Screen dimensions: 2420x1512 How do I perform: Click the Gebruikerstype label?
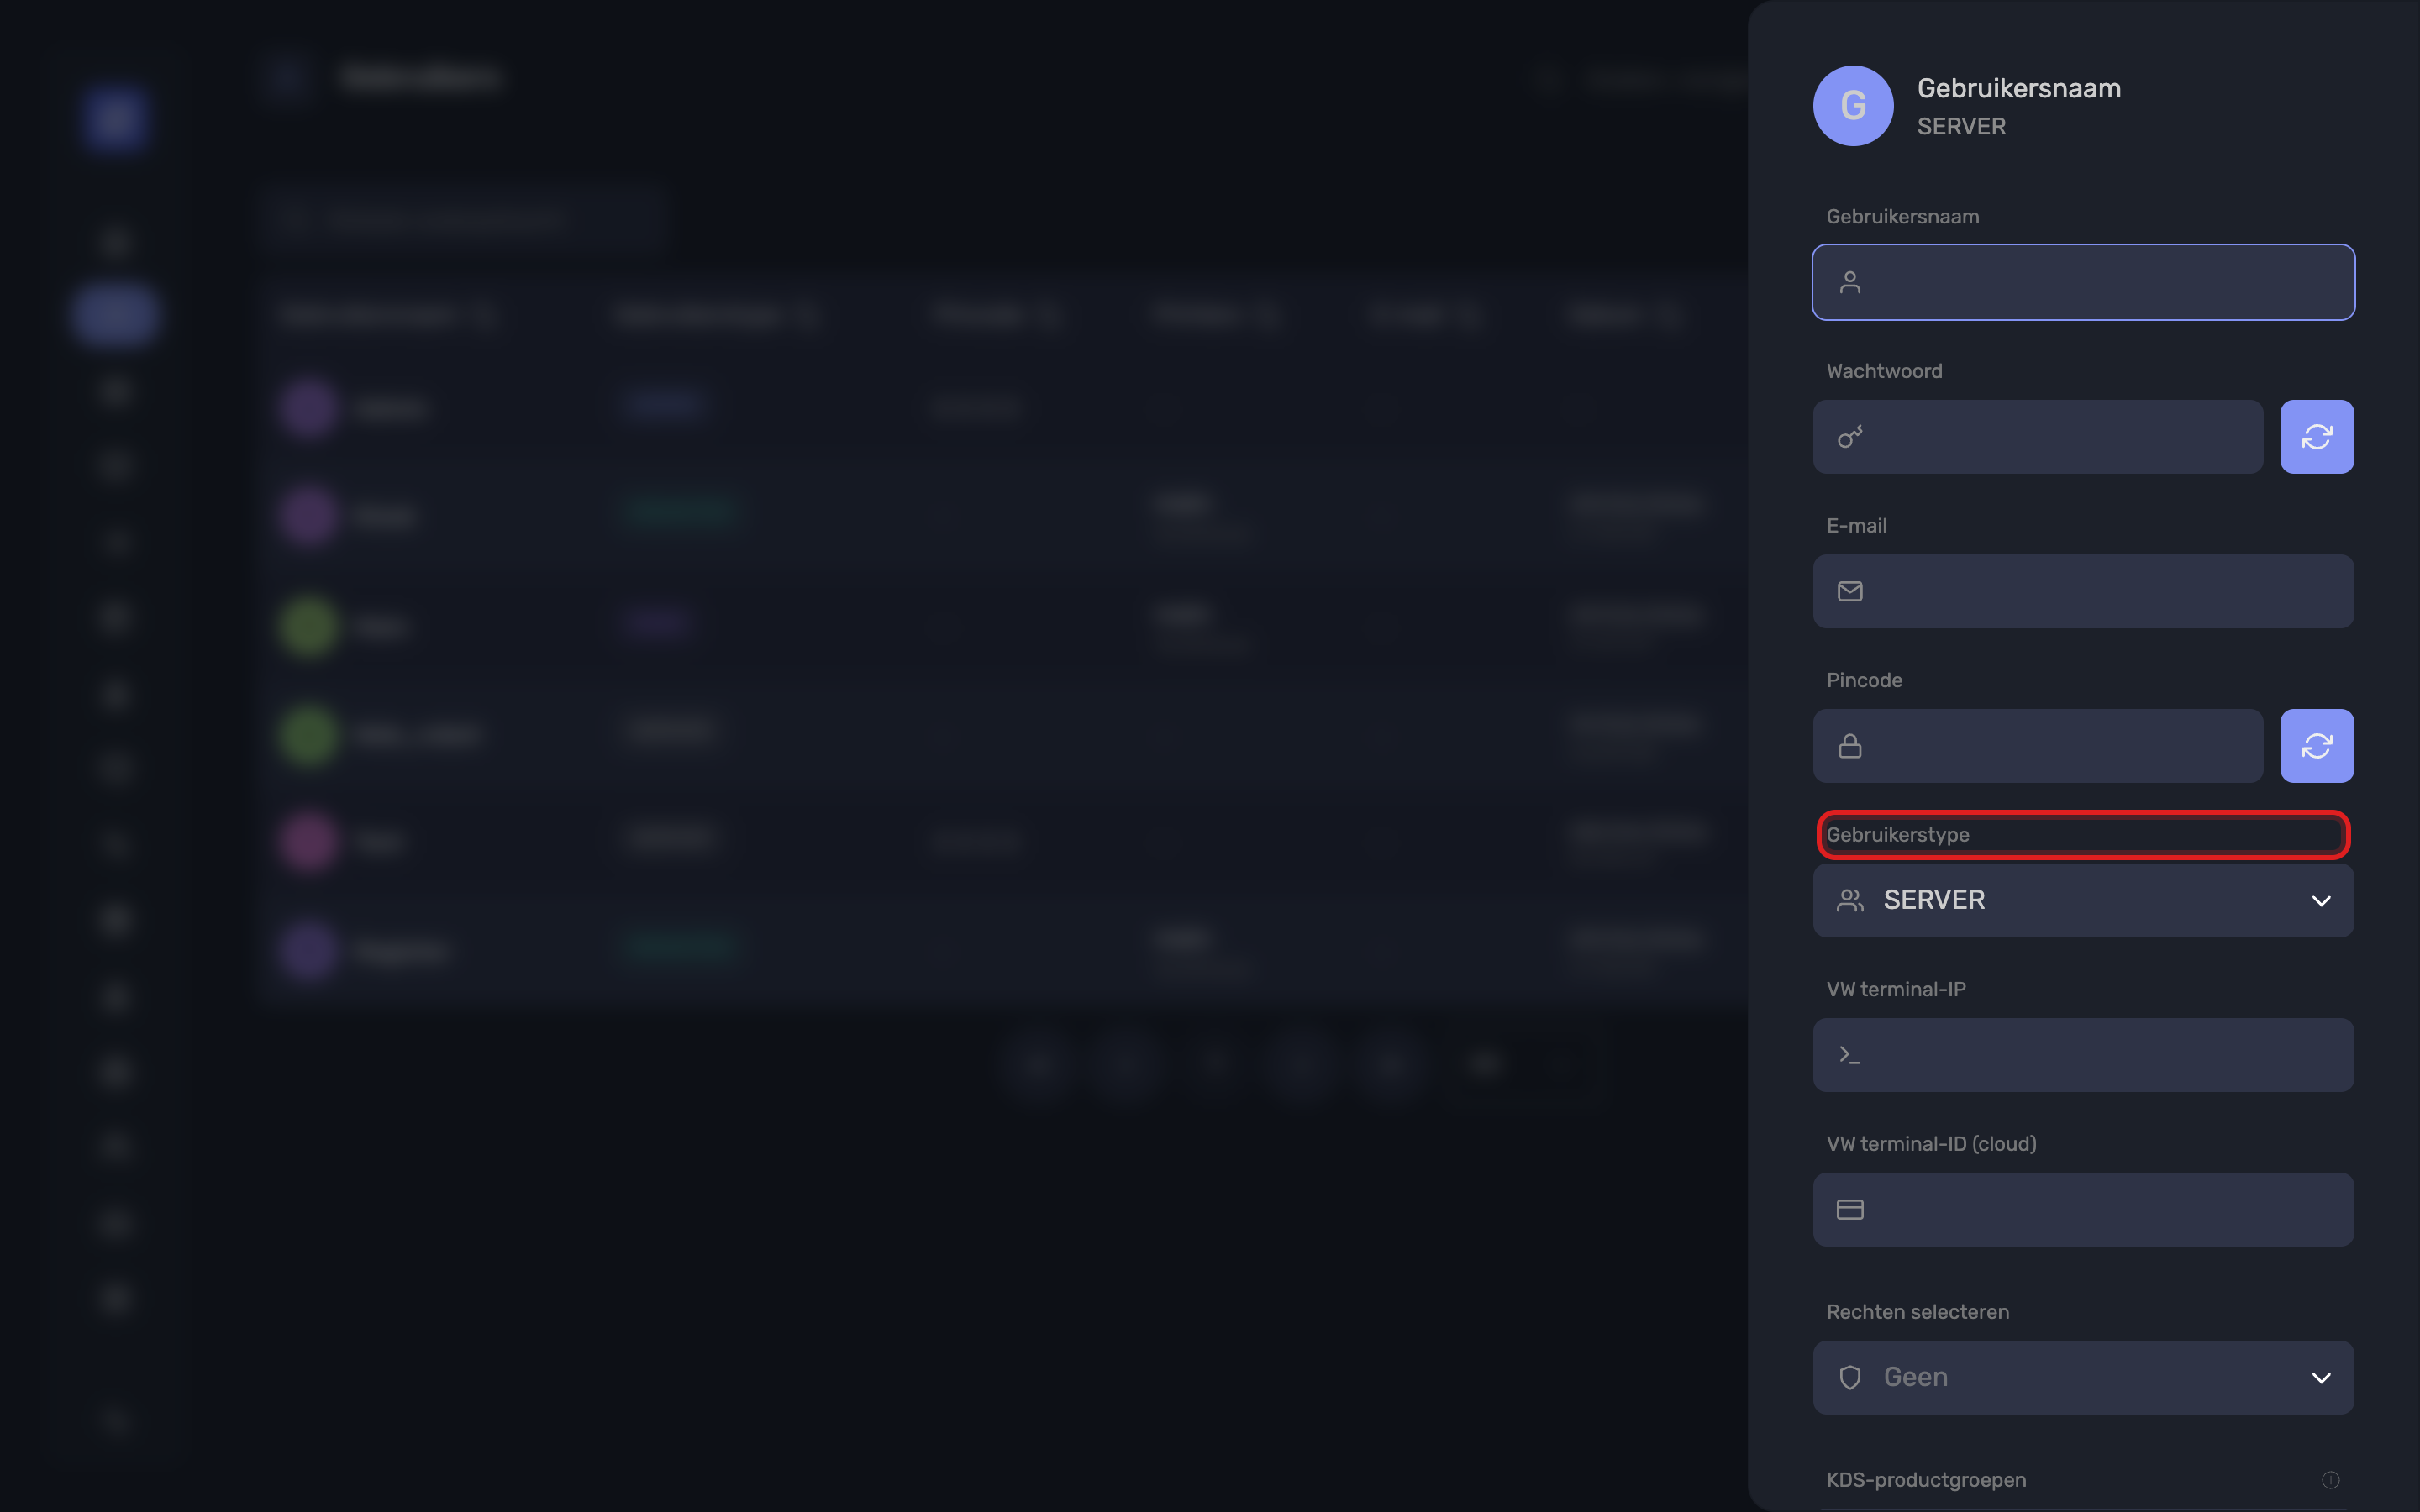click(1897, 834)
